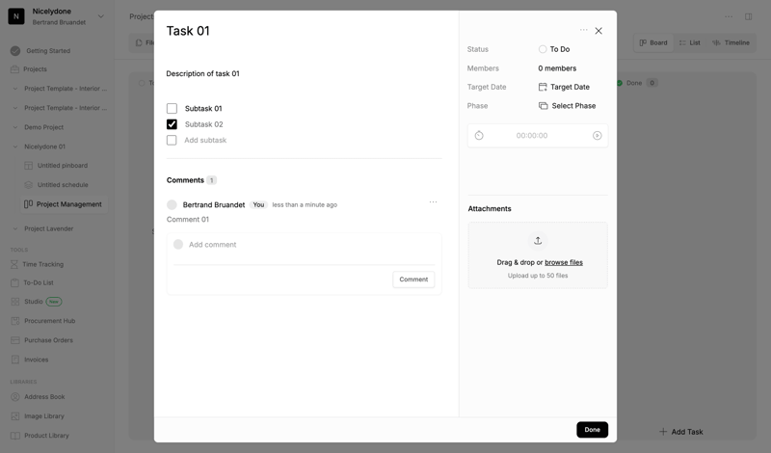Click the Untitled pinboard icon
The image size is (771, 453).
coord(29,166)
